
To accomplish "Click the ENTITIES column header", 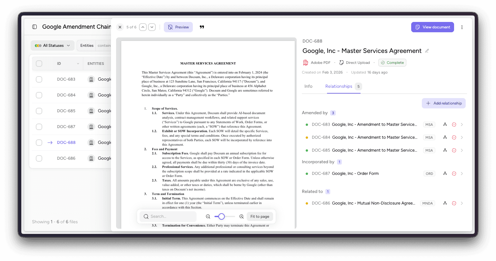I will point(96,64).
